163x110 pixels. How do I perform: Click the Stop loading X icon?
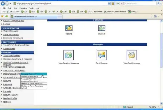122,4
